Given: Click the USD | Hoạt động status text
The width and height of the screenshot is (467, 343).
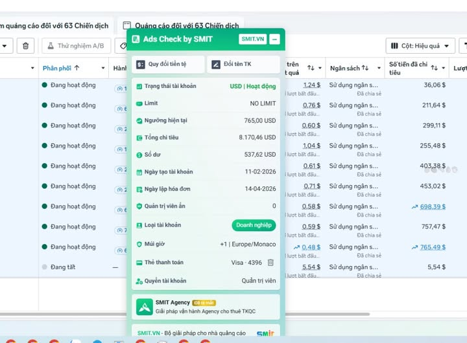Looking at the screenshot, I should click(x=252, y=87).
